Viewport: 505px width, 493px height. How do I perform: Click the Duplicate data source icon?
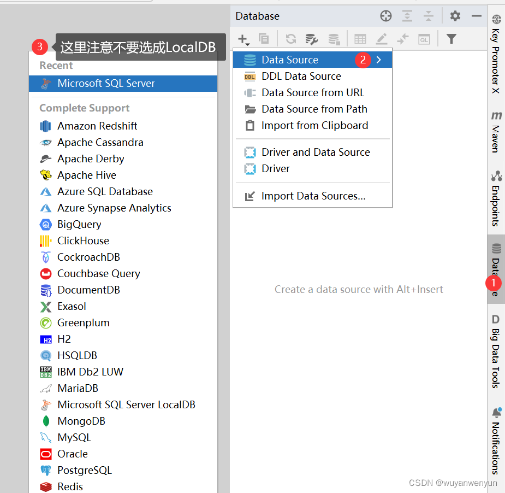tap(264, 39)
